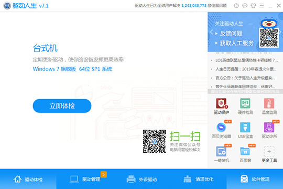Click 更多工具 plus icon
This screenshot has width=283, height=189.
click(x=269, y=152)
